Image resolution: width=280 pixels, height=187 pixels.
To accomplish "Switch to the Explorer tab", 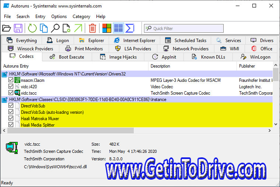I will click(91, 41).
